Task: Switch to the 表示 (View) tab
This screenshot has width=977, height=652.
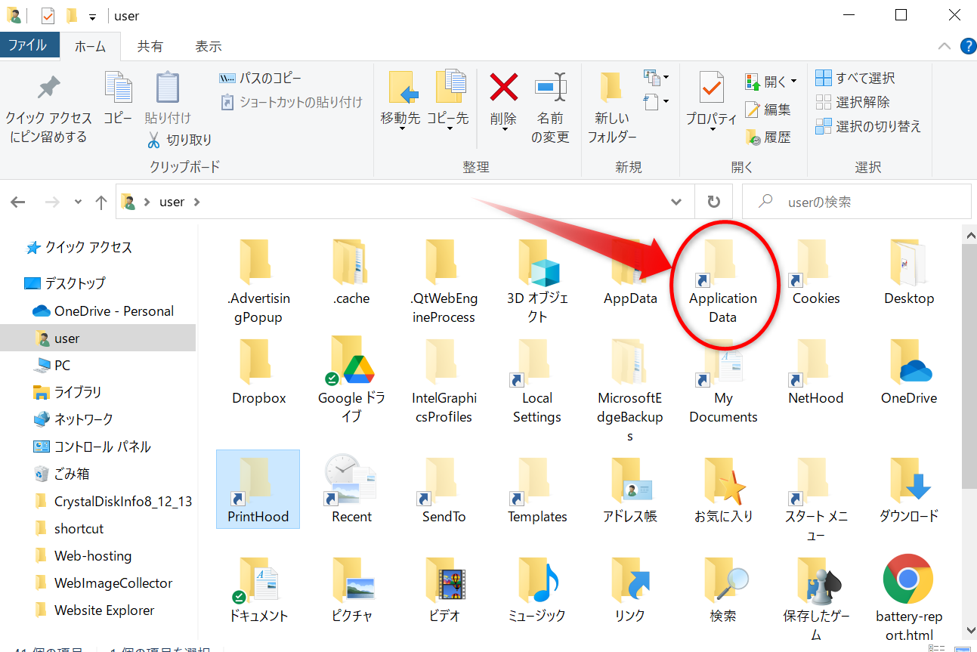Action: tap(208, 45)
